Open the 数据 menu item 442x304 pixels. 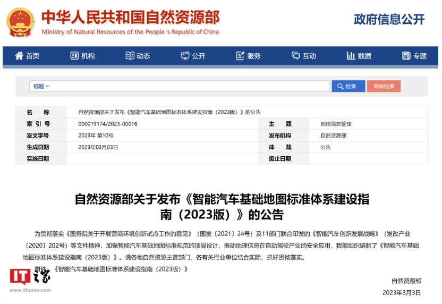click(364, 56)
